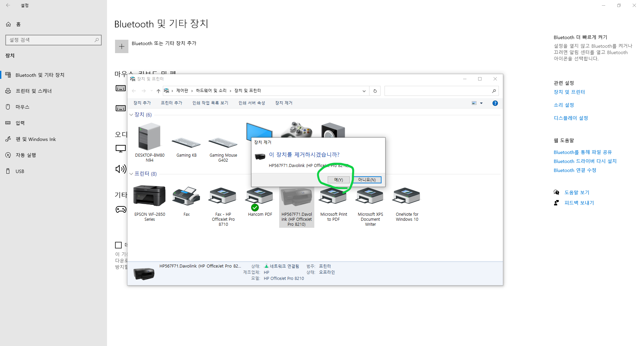Select the Gaming Mouse G402 device

[223, 149]
